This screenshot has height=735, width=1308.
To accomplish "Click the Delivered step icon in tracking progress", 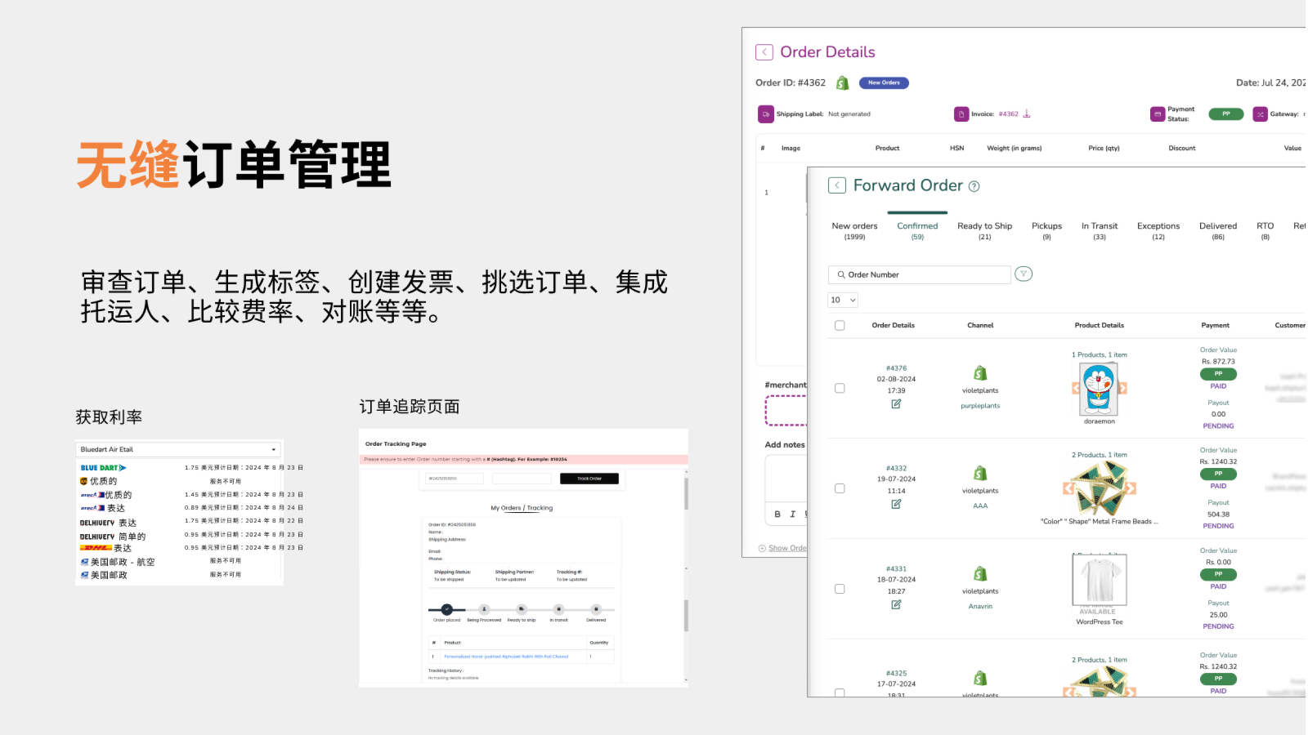I will [x=596, y=609].
